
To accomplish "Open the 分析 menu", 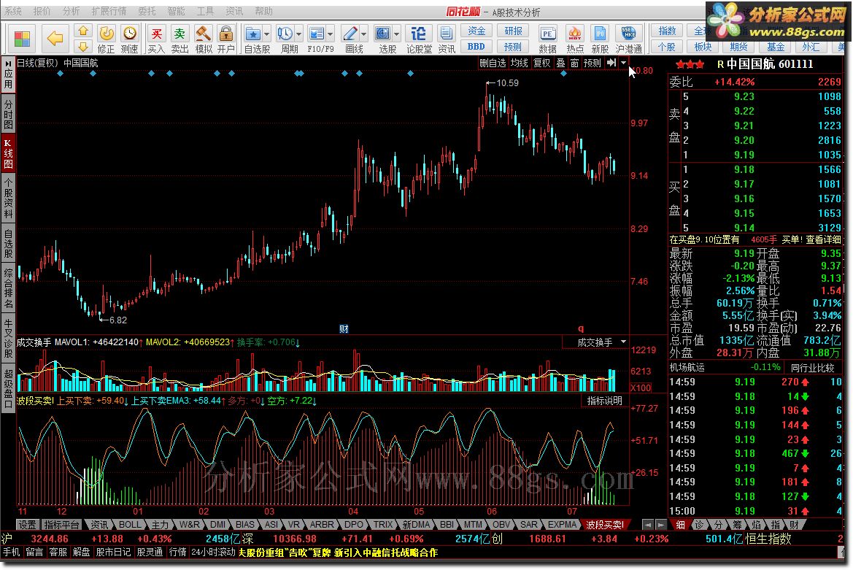I will (x=72, y=11).
